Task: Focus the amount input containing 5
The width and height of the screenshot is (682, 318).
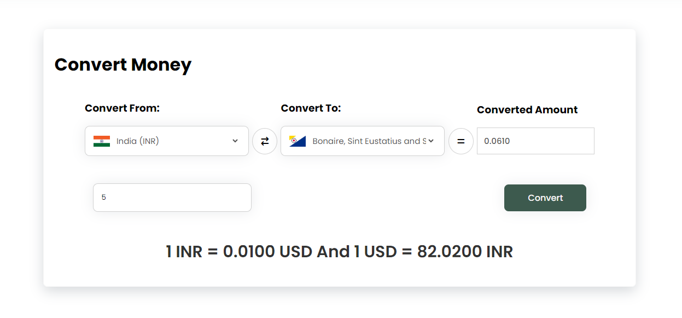Action: click(x=172, y=198)
